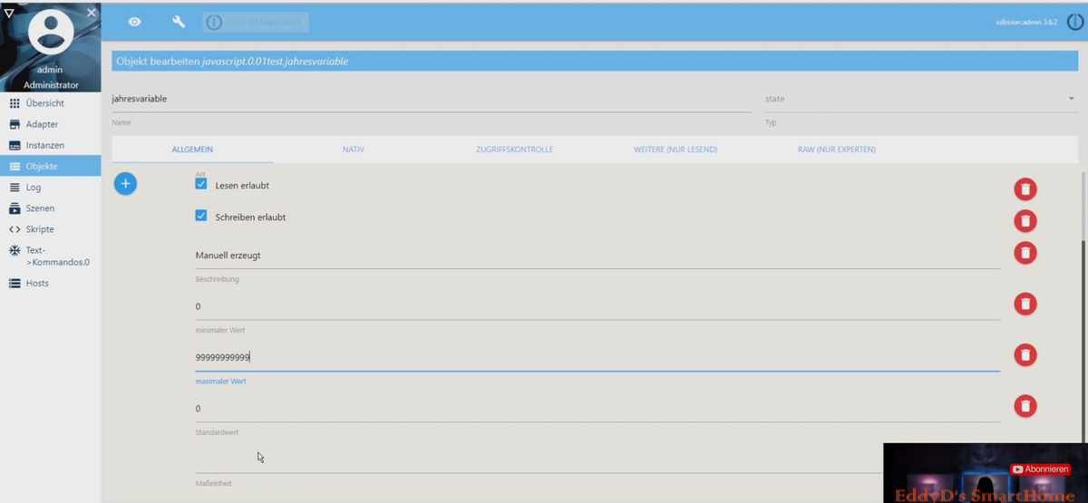Image resolution: width=1088 pixels, height=503 pixels.
Task: Click the Beschreibung field Manuell erzeugt
Action: [x=597, y=256]
